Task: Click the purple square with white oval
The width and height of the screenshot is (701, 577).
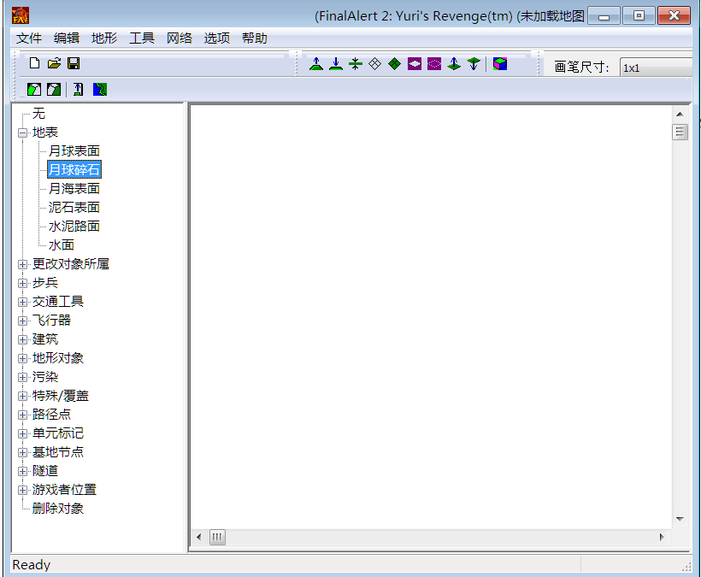Action: (x=415, y=64)
